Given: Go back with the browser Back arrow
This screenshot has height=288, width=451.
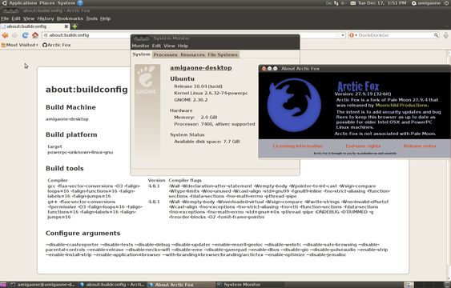Looking at the screenshot, I should tap(5, 35).
